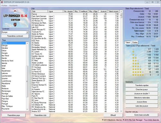Click the Paramètres club button

[40, 115]
